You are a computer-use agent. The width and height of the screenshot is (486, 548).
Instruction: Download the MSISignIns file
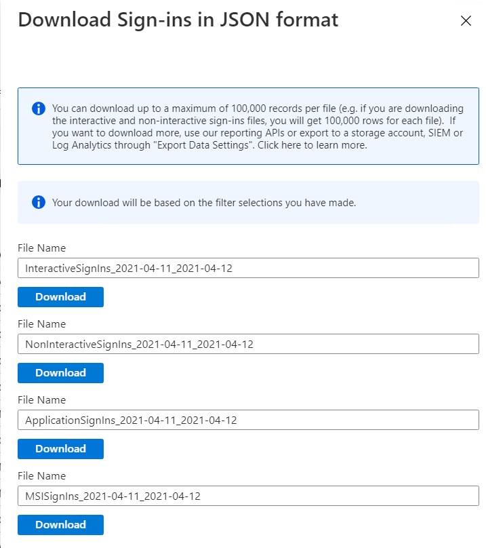[x=60, y=524]
